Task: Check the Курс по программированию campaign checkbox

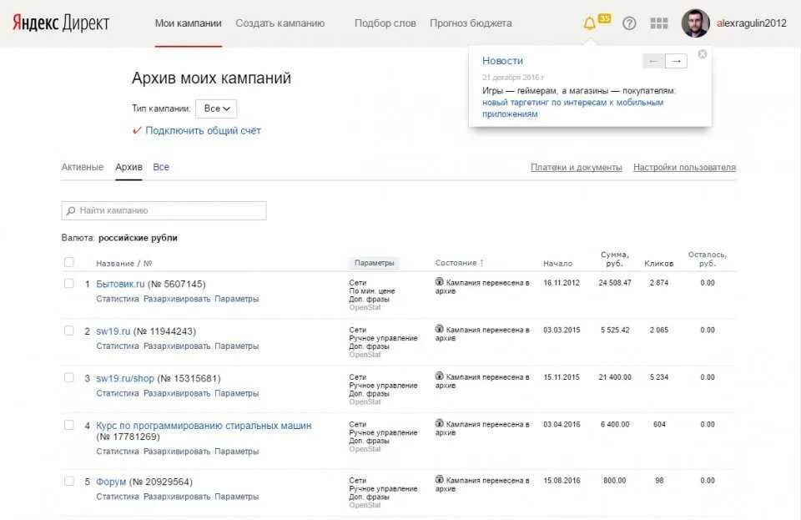Action: 69,425
